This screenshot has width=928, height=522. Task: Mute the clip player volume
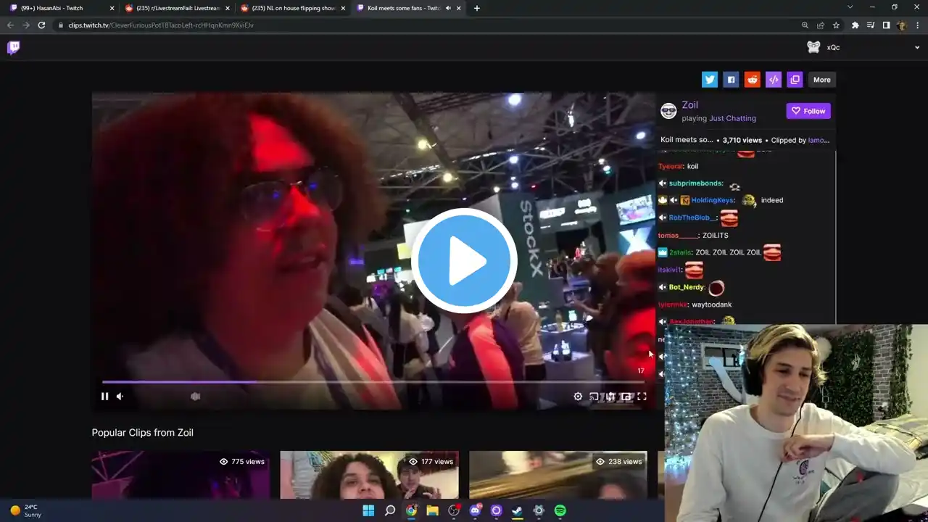120,396
